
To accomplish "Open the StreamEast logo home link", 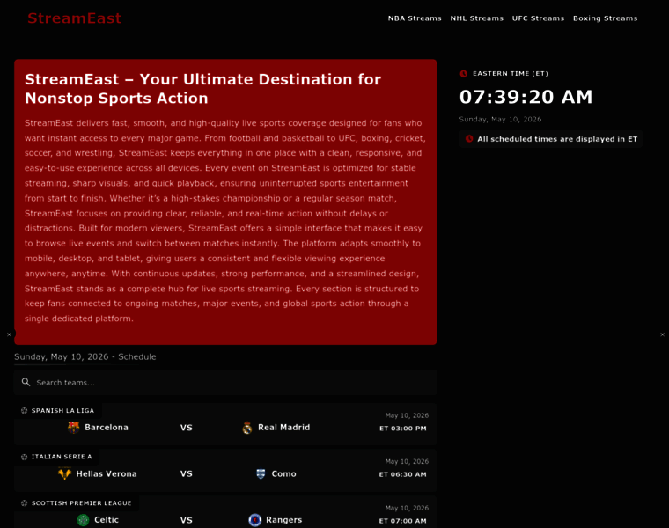I will click(x=74, y=18).
